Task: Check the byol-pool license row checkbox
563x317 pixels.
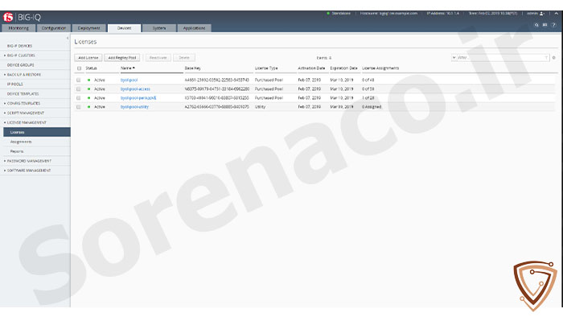Action: [78, 80]
